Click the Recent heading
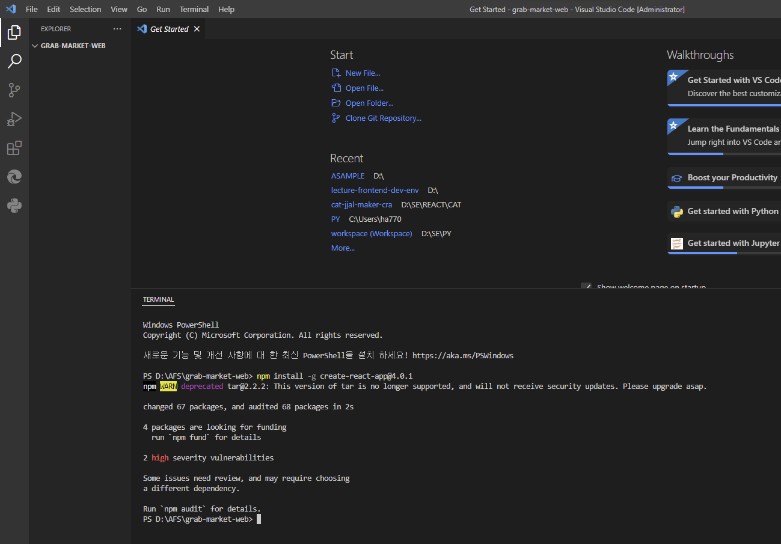Viewport: 781px width, 544px height. (x=347, y=158)
